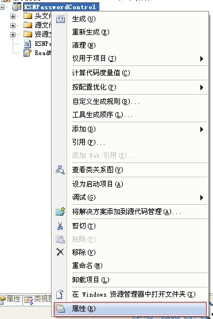Select the KSNPasswordControl project tree item
Screen dimensions: 213x319
click(61, 7)
